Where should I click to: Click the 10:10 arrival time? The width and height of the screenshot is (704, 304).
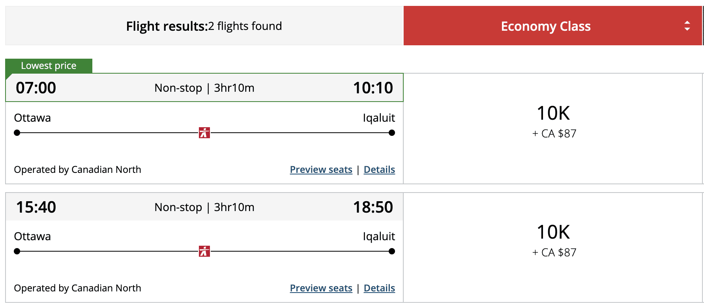click(373, 88)
